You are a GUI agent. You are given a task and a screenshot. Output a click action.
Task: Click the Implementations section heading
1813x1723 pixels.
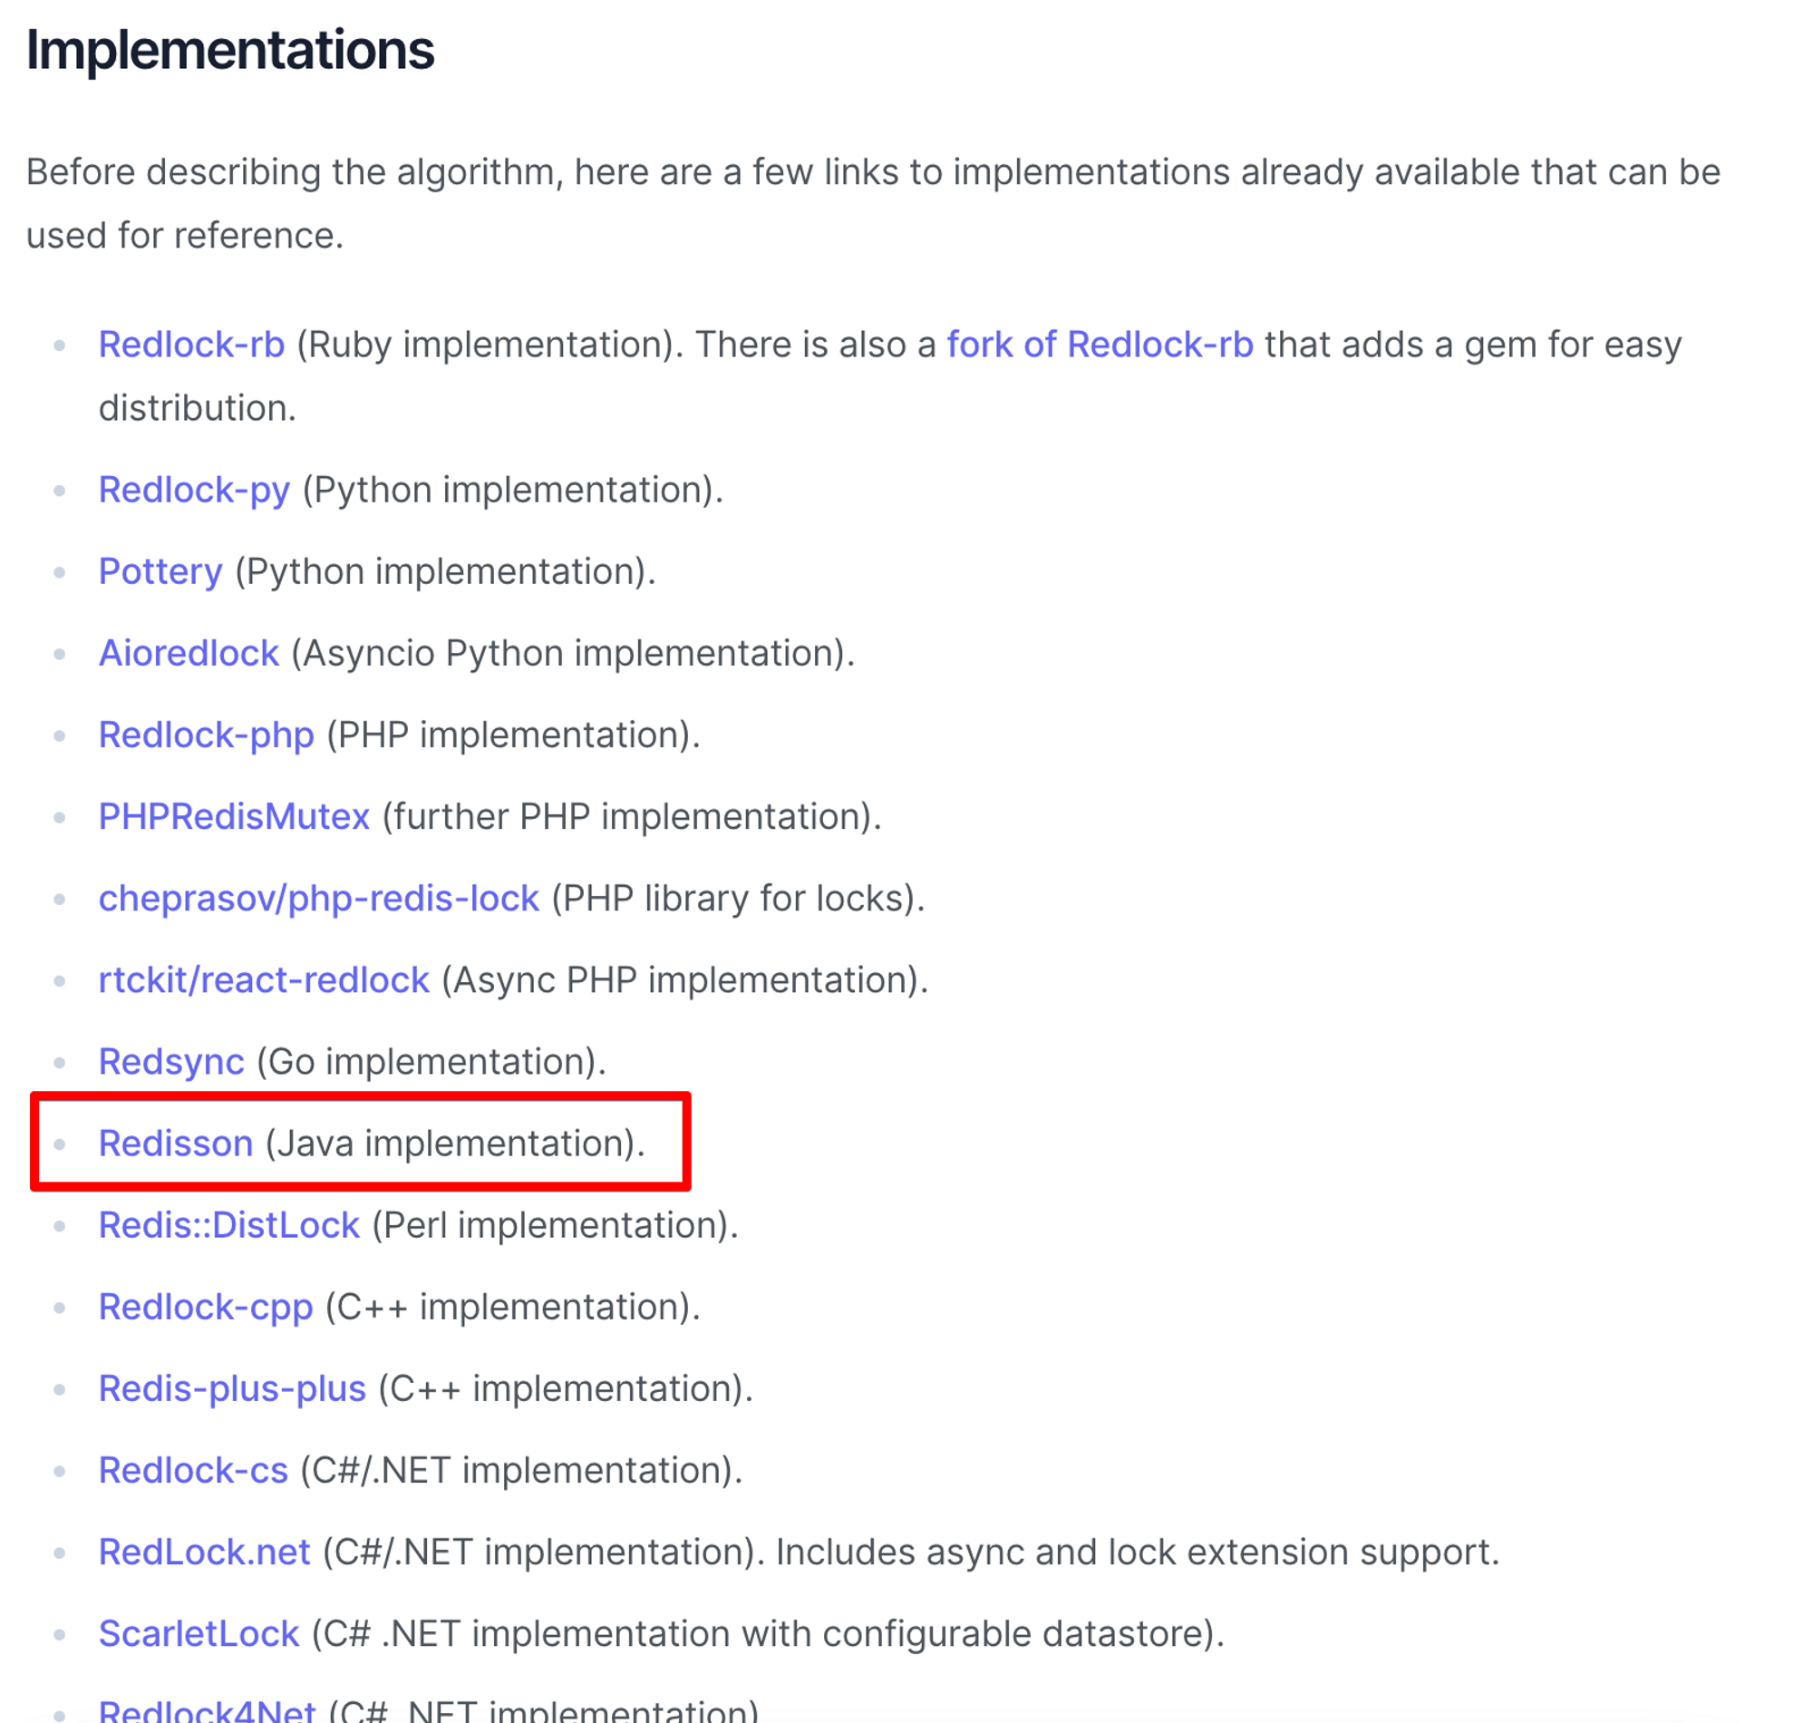coord(230,50)
